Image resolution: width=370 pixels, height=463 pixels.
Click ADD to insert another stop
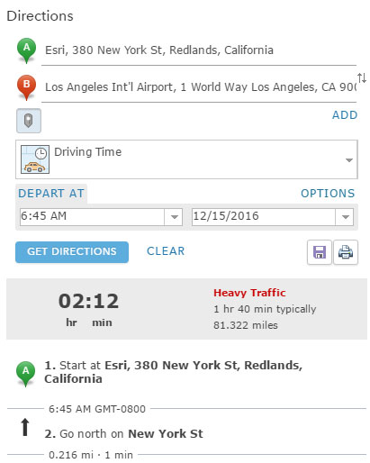345,115
